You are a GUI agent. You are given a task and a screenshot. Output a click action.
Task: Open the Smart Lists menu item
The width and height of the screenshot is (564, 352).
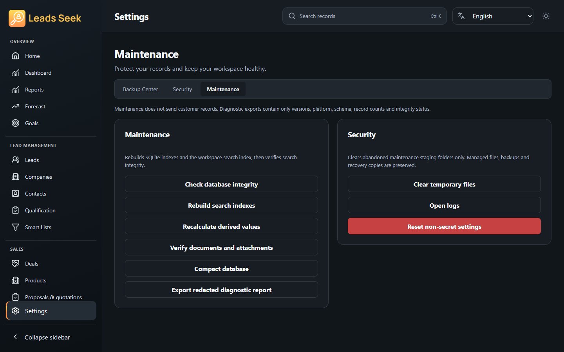pos(51,227)
